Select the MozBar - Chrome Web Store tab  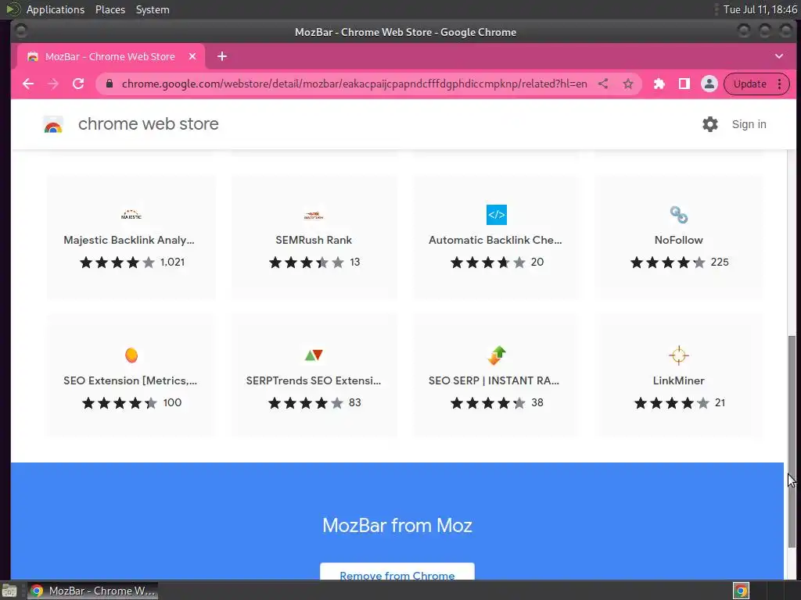(111, 56)
